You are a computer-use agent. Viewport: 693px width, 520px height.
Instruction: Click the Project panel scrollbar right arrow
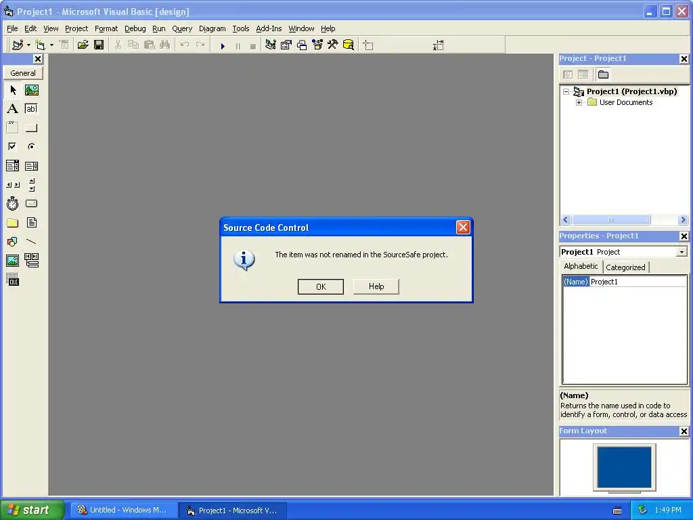pyautogui.click(x=683, y=220)
